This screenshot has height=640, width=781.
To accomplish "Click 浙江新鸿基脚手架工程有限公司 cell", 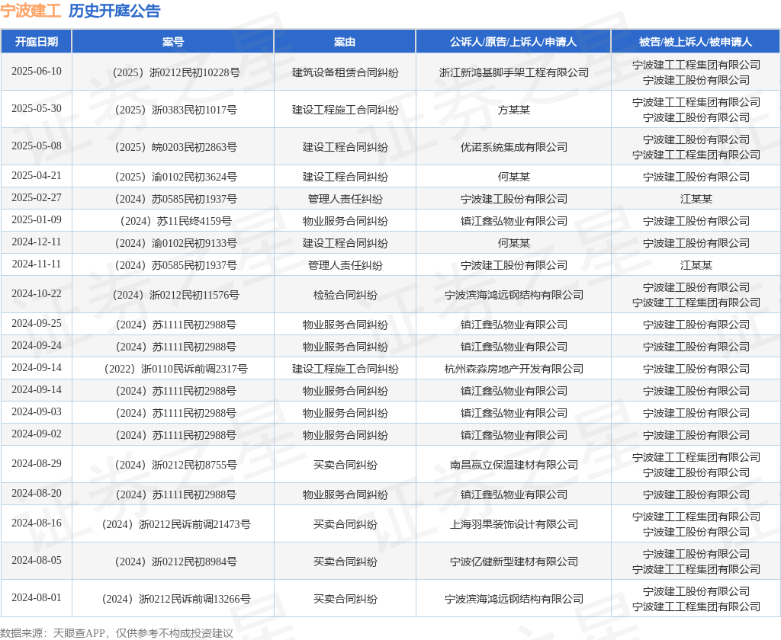I will 513,72.
